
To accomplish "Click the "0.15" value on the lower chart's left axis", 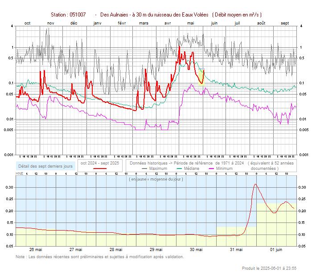I will click(9, 223).
